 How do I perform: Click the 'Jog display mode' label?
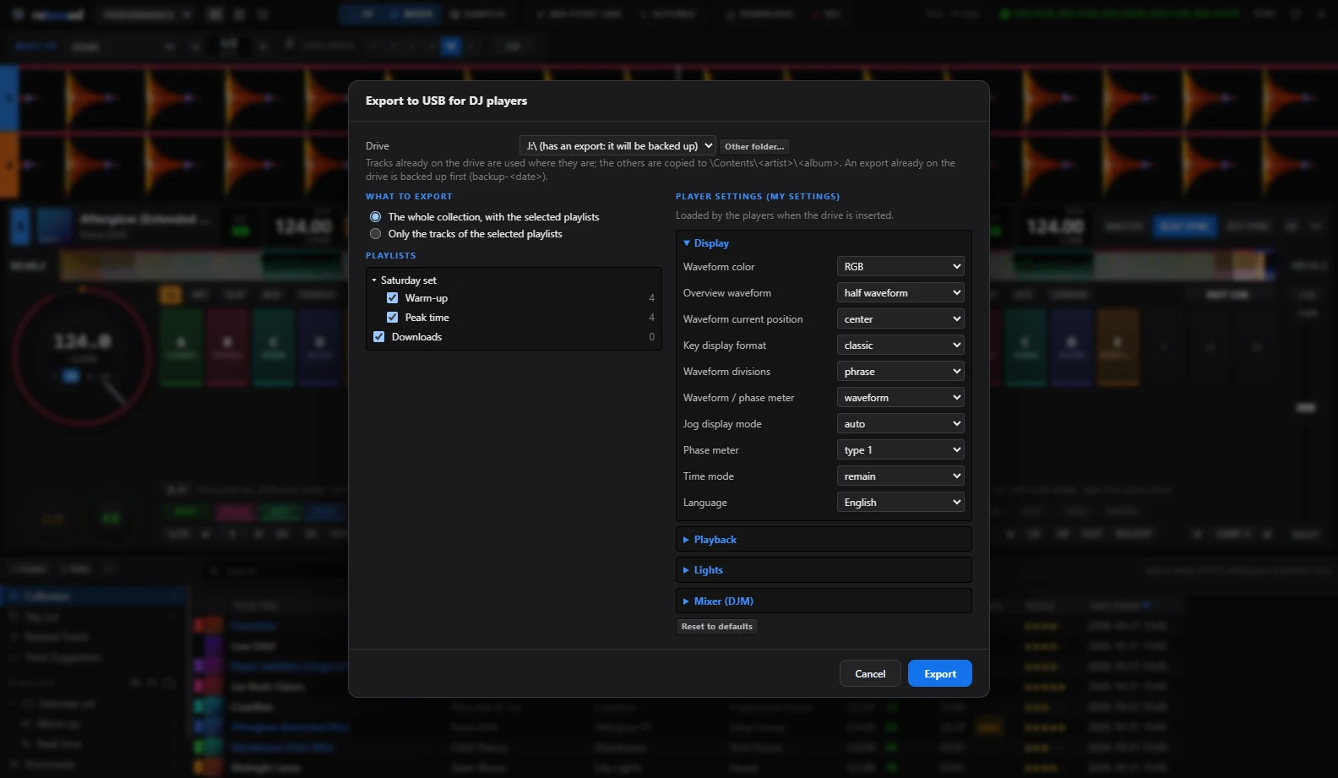(722, 424)
